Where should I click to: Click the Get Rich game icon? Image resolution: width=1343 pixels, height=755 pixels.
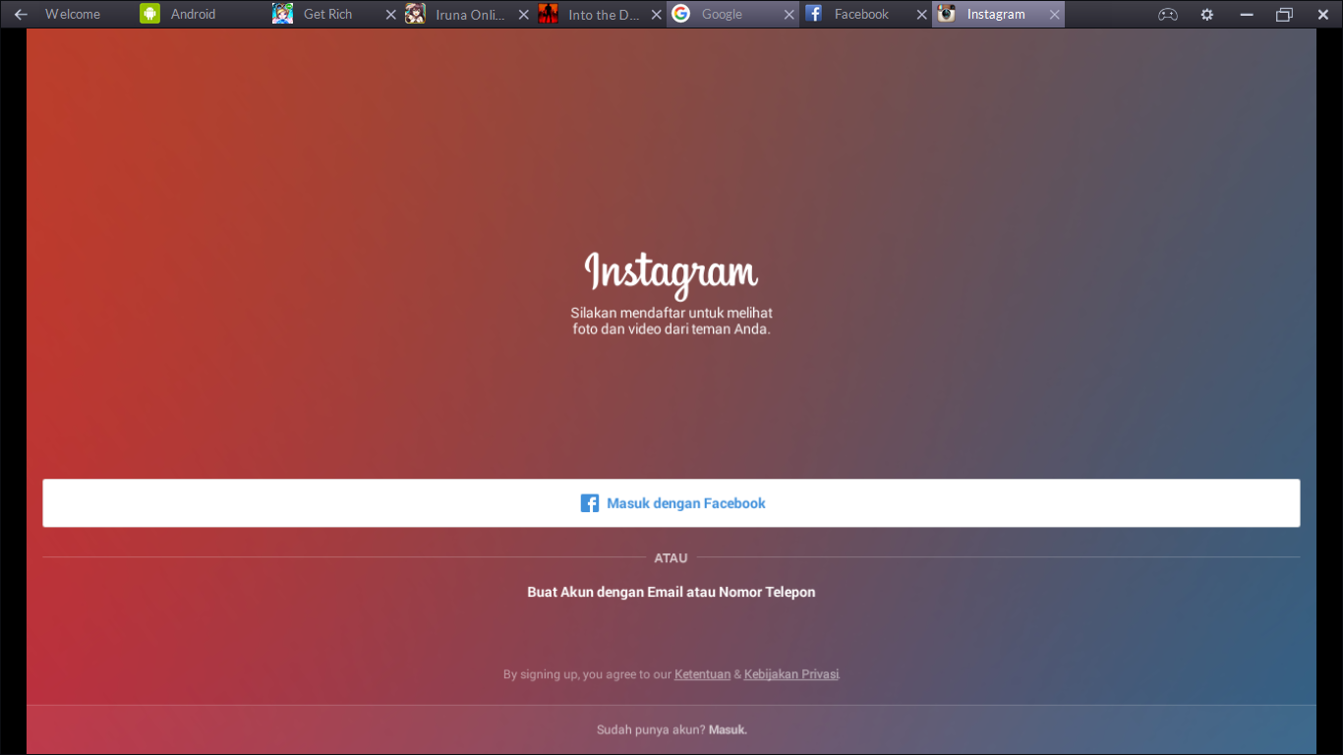click(282, 14)
